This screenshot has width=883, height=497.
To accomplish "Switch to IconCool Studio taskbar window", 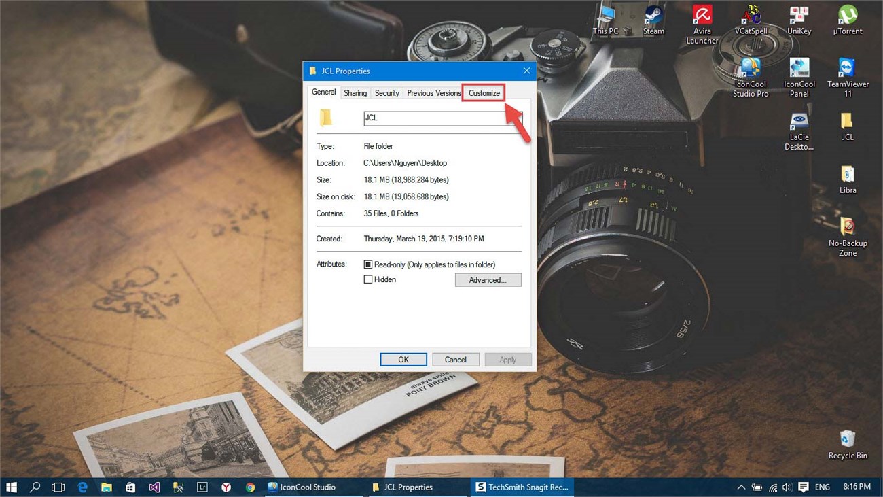I will (x=312, y=487).
